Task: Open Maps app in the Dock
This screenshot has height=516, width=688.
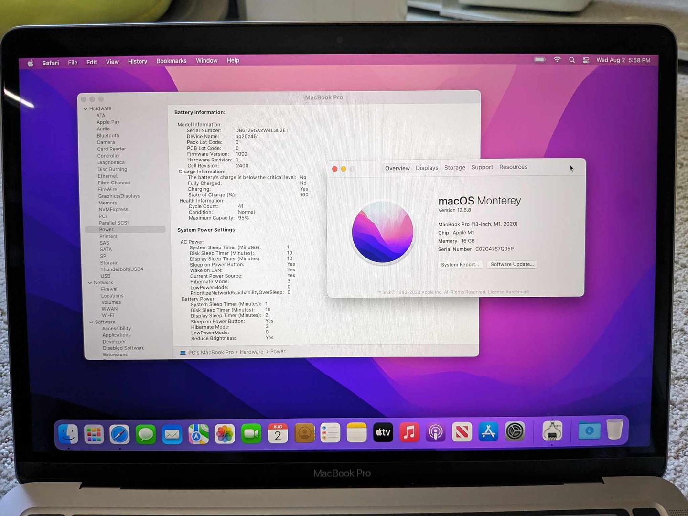Action: pos(198,434)
